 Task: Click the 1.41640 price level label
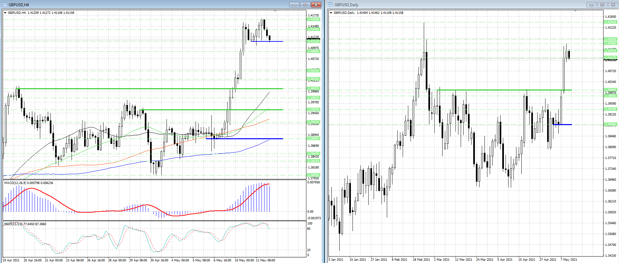(313, 19)
